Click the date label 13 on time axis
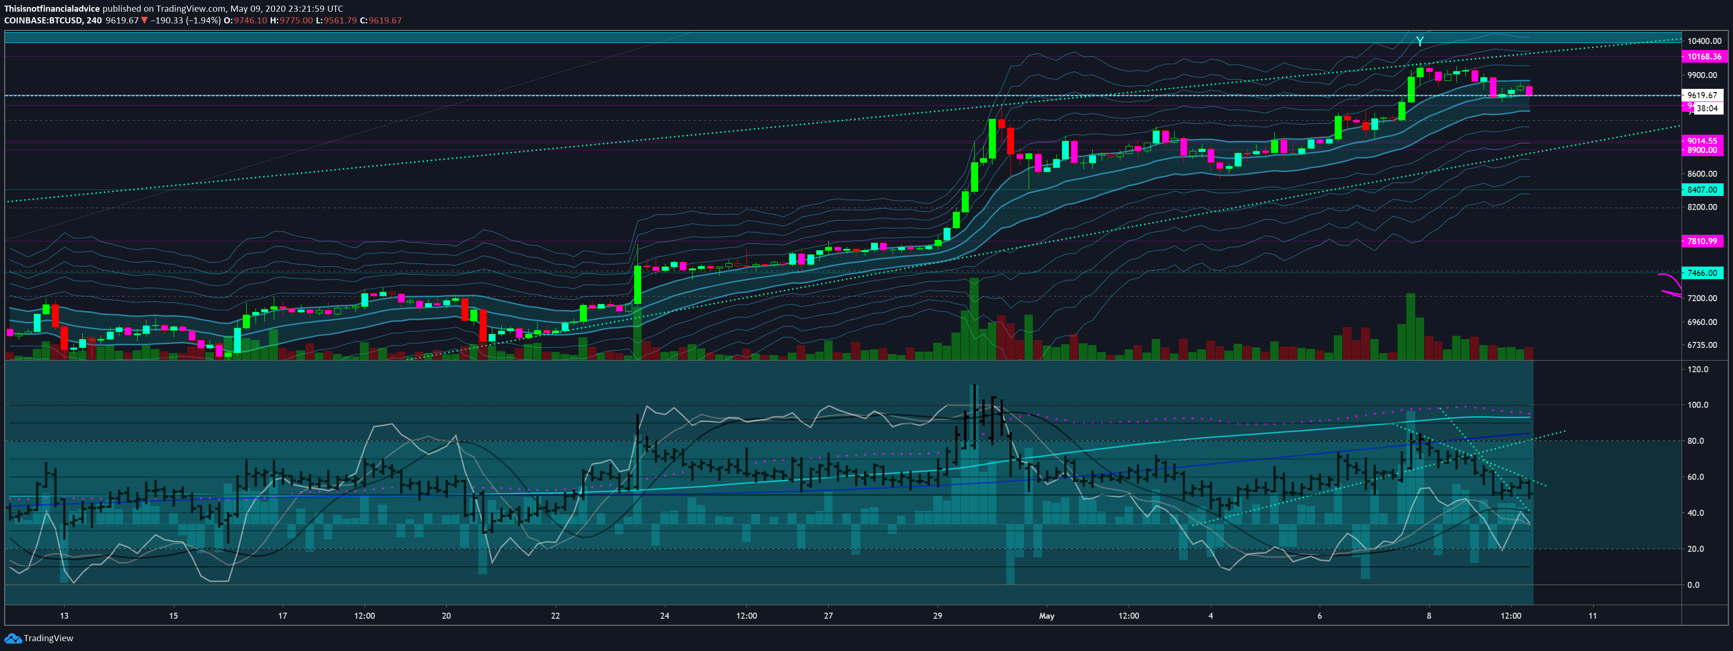 point(64,616)
